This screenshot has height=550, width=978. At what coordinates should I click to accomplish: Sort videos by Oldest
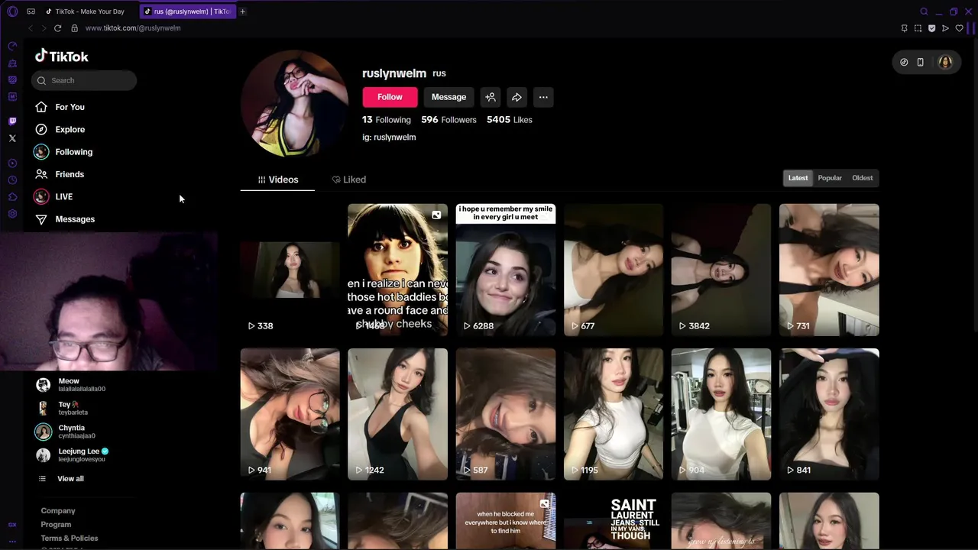(862, 178)
